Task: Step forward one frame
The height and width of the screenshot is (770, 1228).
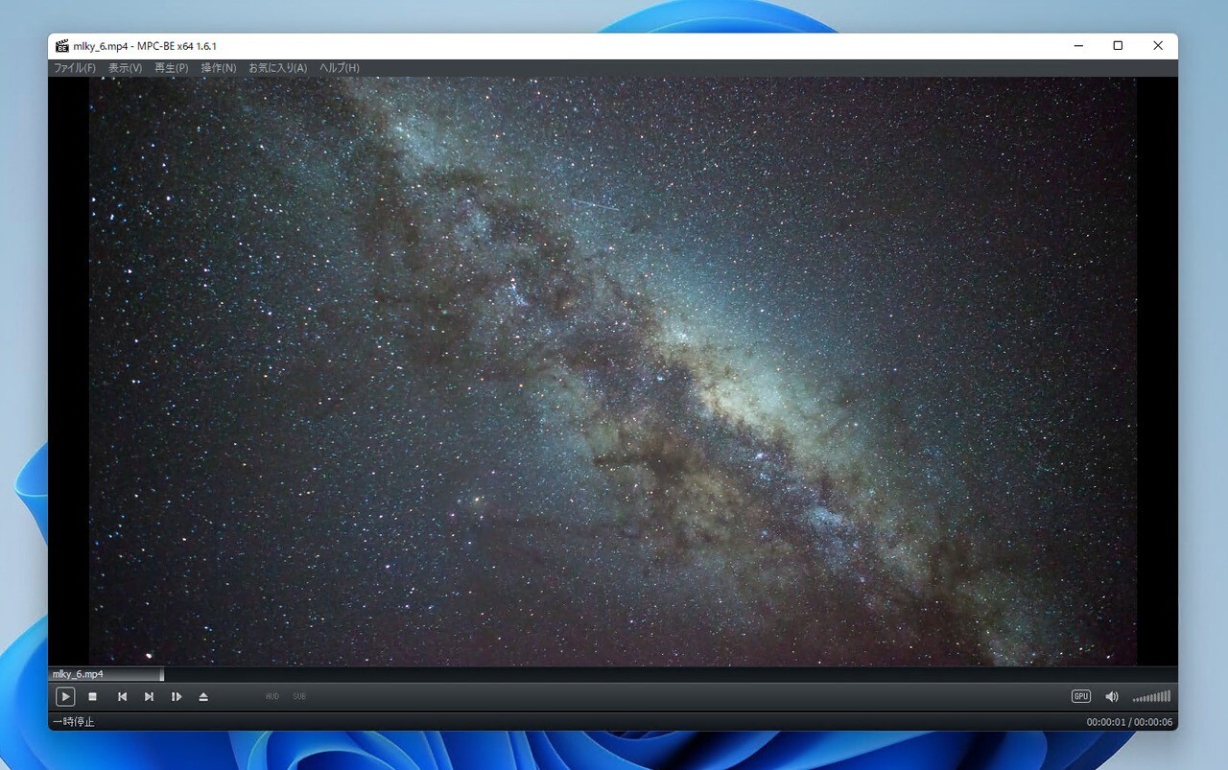Action: click(x=177, y=696)
